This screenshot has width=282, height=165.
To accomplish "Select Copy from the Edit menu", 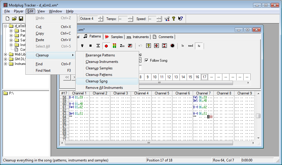I will [51, 33].
